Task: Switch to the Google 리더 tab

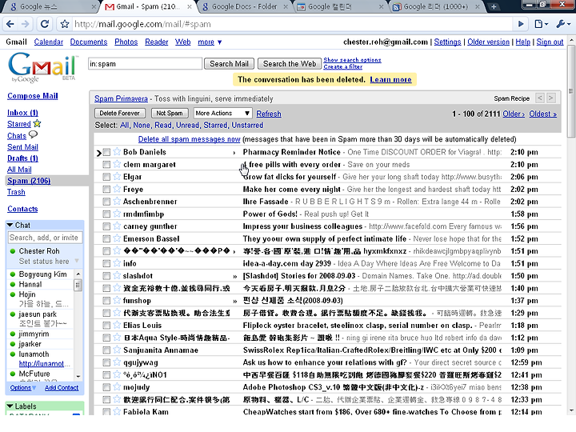Action: point(435,6)
